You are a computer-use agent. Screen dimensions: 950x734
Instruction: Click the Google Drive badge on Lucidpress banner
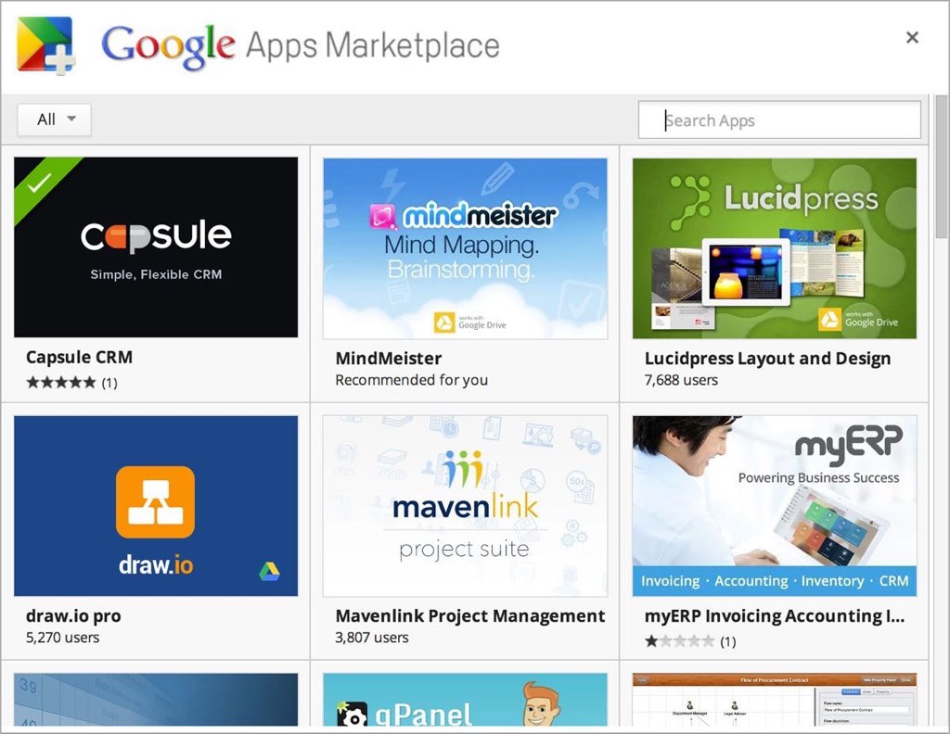pyautogui.click(x=858, y=319)
